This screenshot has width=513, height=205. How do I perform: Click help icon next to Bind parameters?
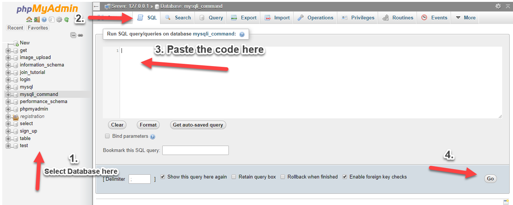(153, 137)
